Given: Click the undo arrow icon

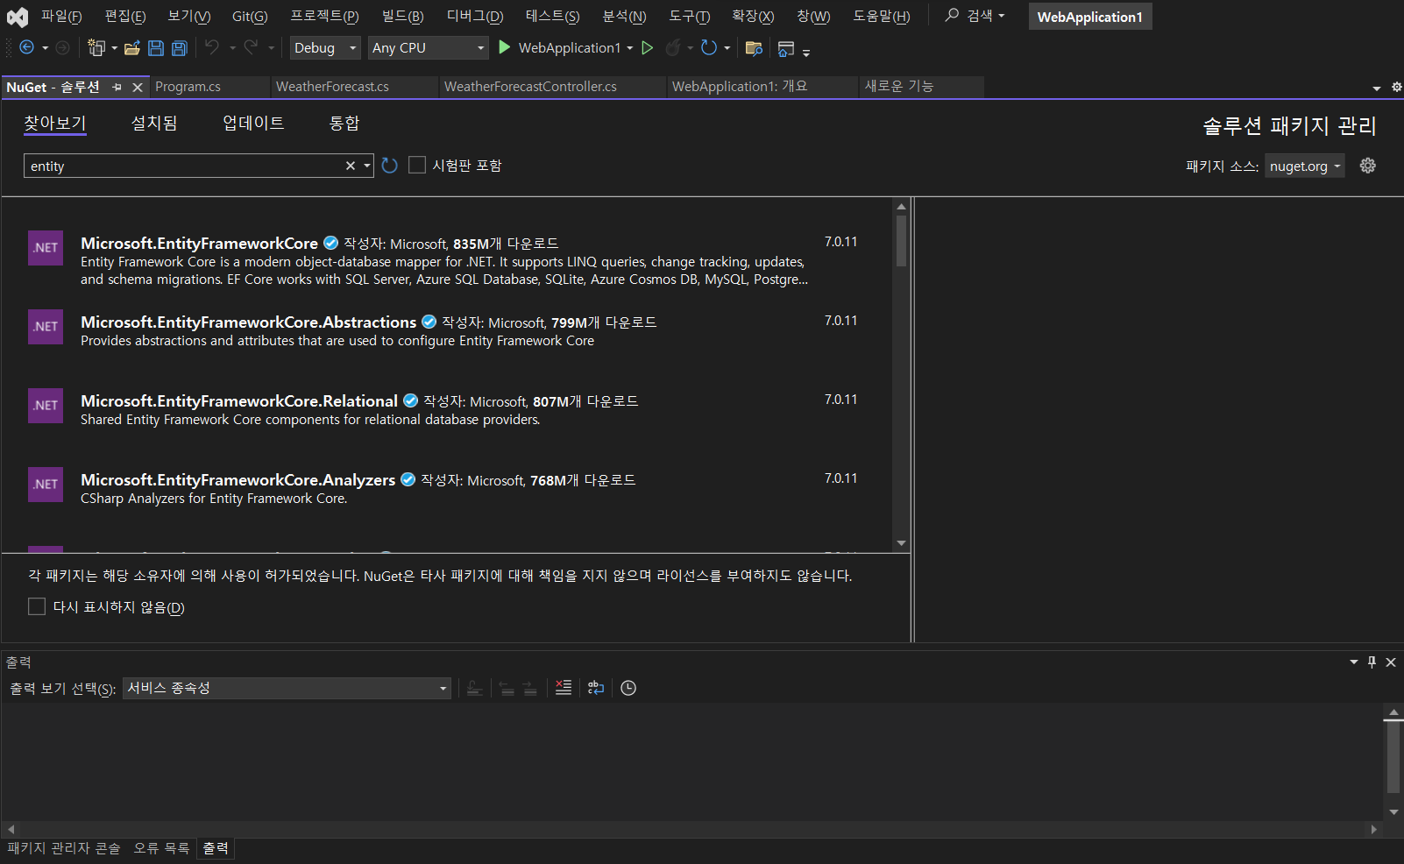Looking at the screenshot, I should (x=212, y=47).
